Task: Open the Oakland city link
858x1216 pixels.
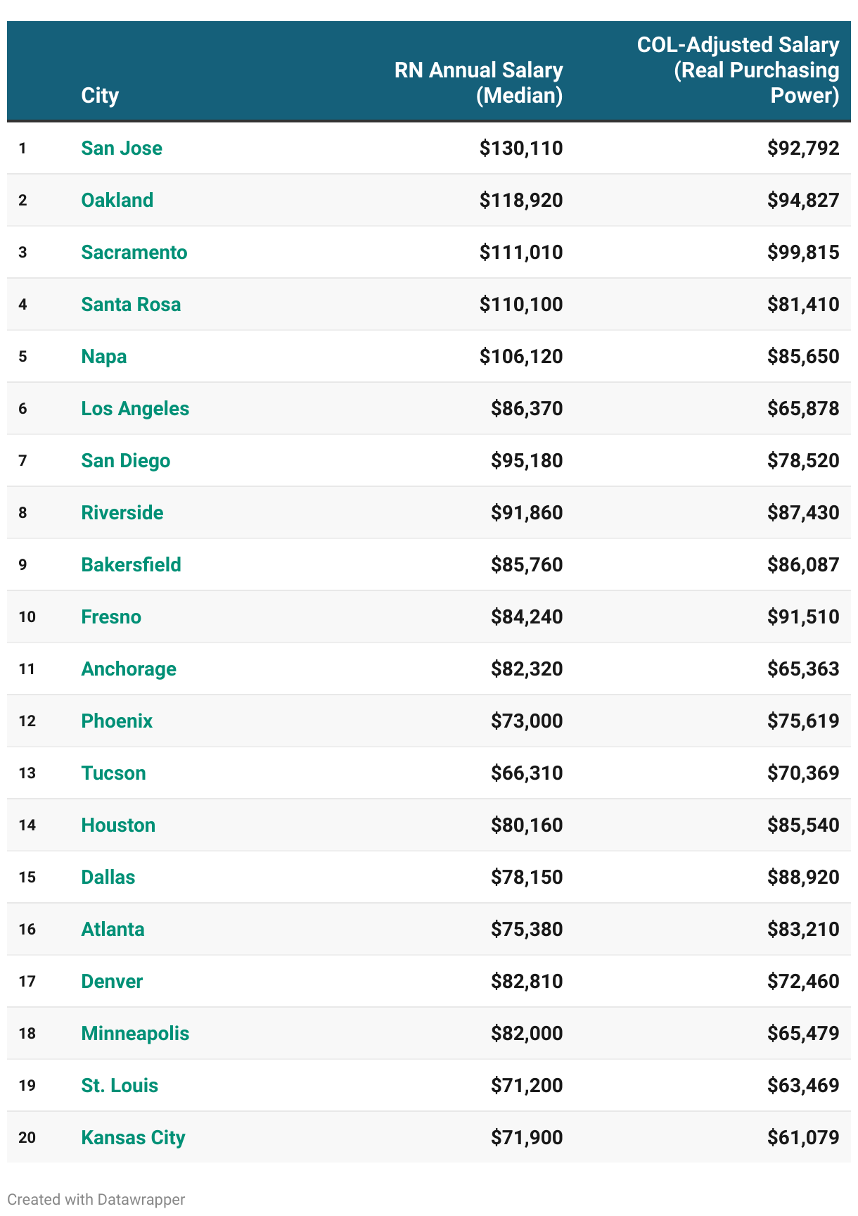Action: click(x=117, y=201)
